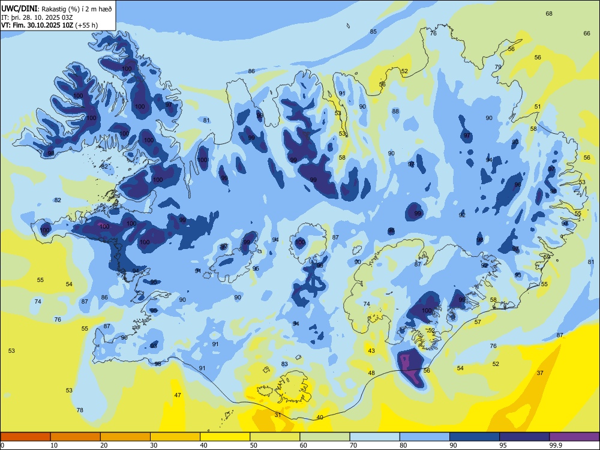The image size is (600, 450).
Task: Click the map value 68
Action: [x=549, y=14]
